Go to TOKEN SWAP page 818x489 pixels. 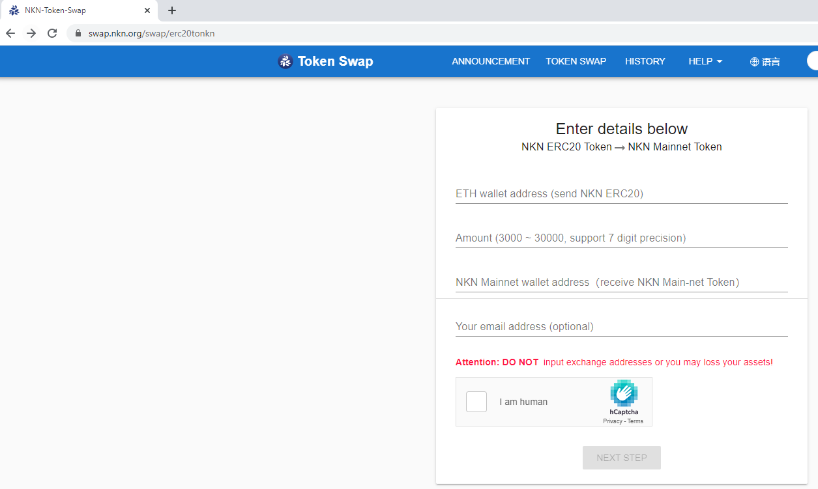click(x=576, y=61)
